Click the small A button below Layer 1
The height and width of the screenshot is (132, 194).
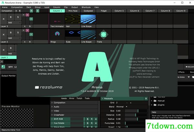pos(2,61)
